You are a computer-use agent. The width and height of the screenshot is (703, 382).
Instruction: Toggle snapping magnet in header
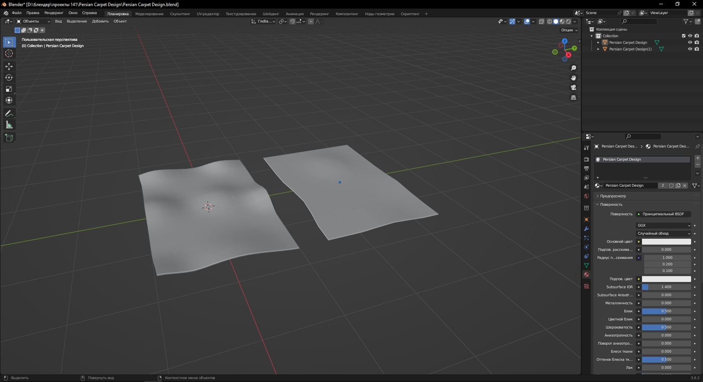click(x=292, y=22)
